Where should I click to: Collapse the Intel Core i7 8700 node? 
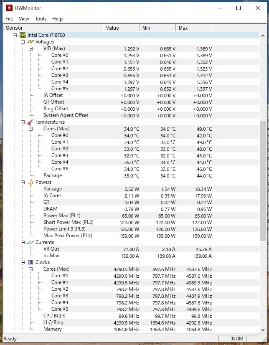click(15, 35)
